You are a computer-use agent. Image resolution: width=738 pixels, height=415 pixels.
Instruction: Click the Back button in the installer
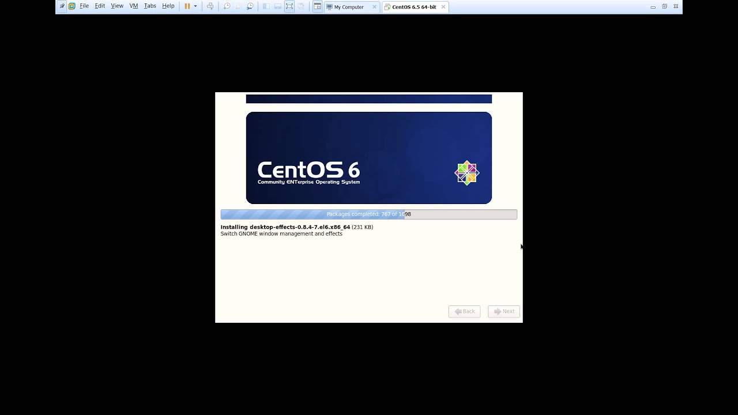pos(464,311)
